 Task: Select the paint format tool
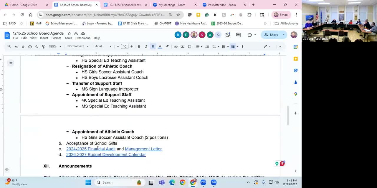tap(43, 46)
